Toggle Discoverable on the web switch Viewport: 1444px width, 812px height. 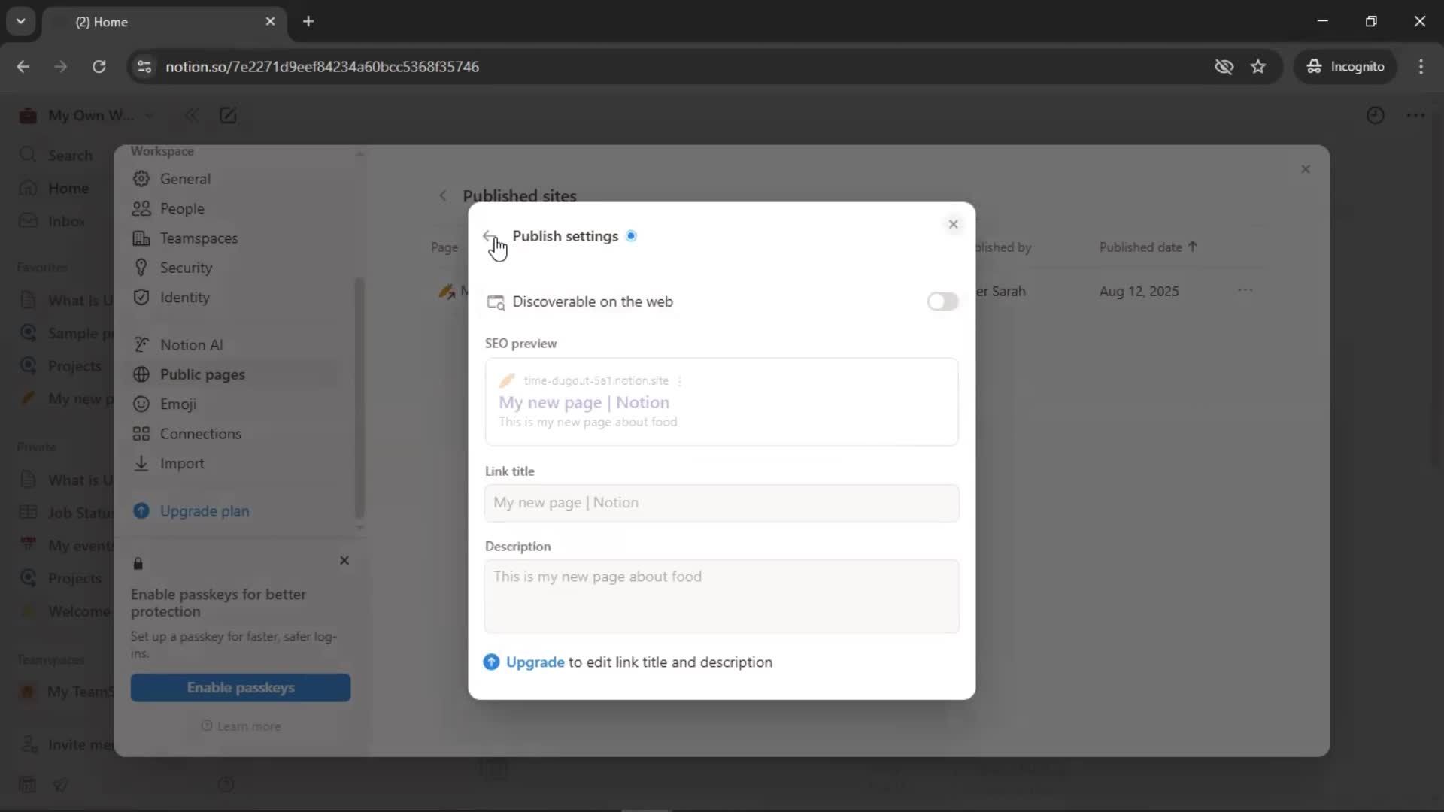coord(942,301)
